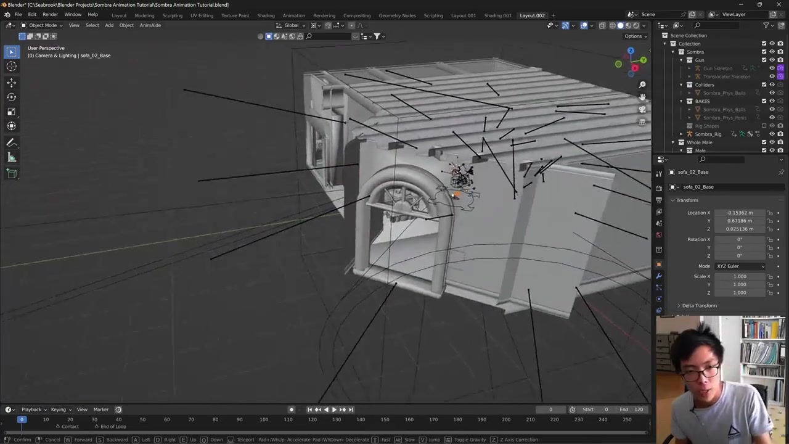
Task: Open the Modifiers wrench tab in Properties
Action: tap(658, 276)
